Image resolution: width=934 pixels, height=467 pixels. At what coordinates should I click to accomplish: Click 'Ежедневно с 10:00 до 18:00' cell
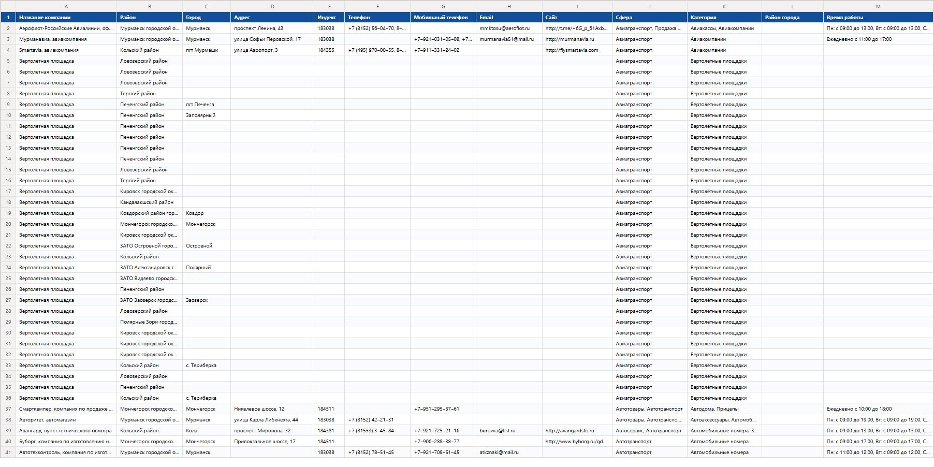[x=878, y=409]
